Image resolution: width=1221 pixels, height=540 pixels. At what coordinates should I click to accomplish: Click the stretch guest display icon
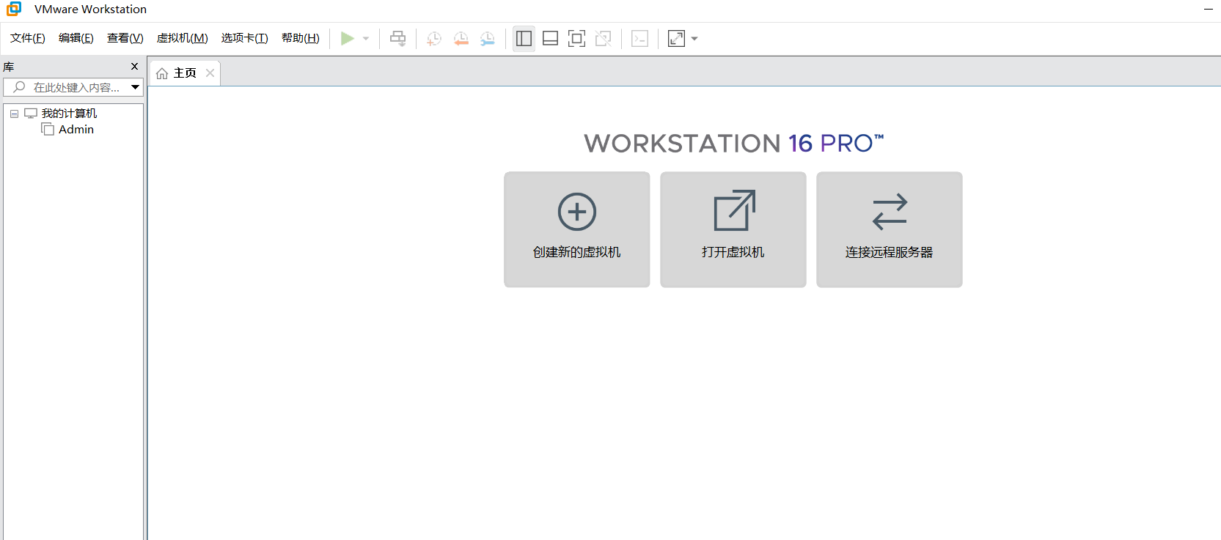click(676, 39)
